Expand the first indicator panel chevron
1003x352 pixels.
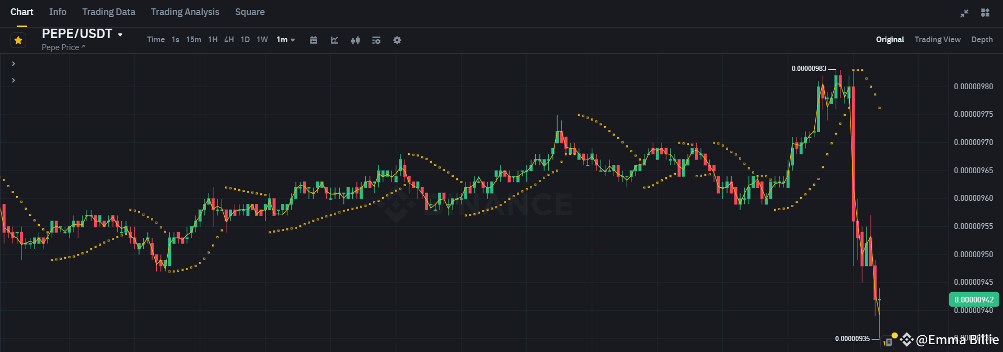pos(13,63)
